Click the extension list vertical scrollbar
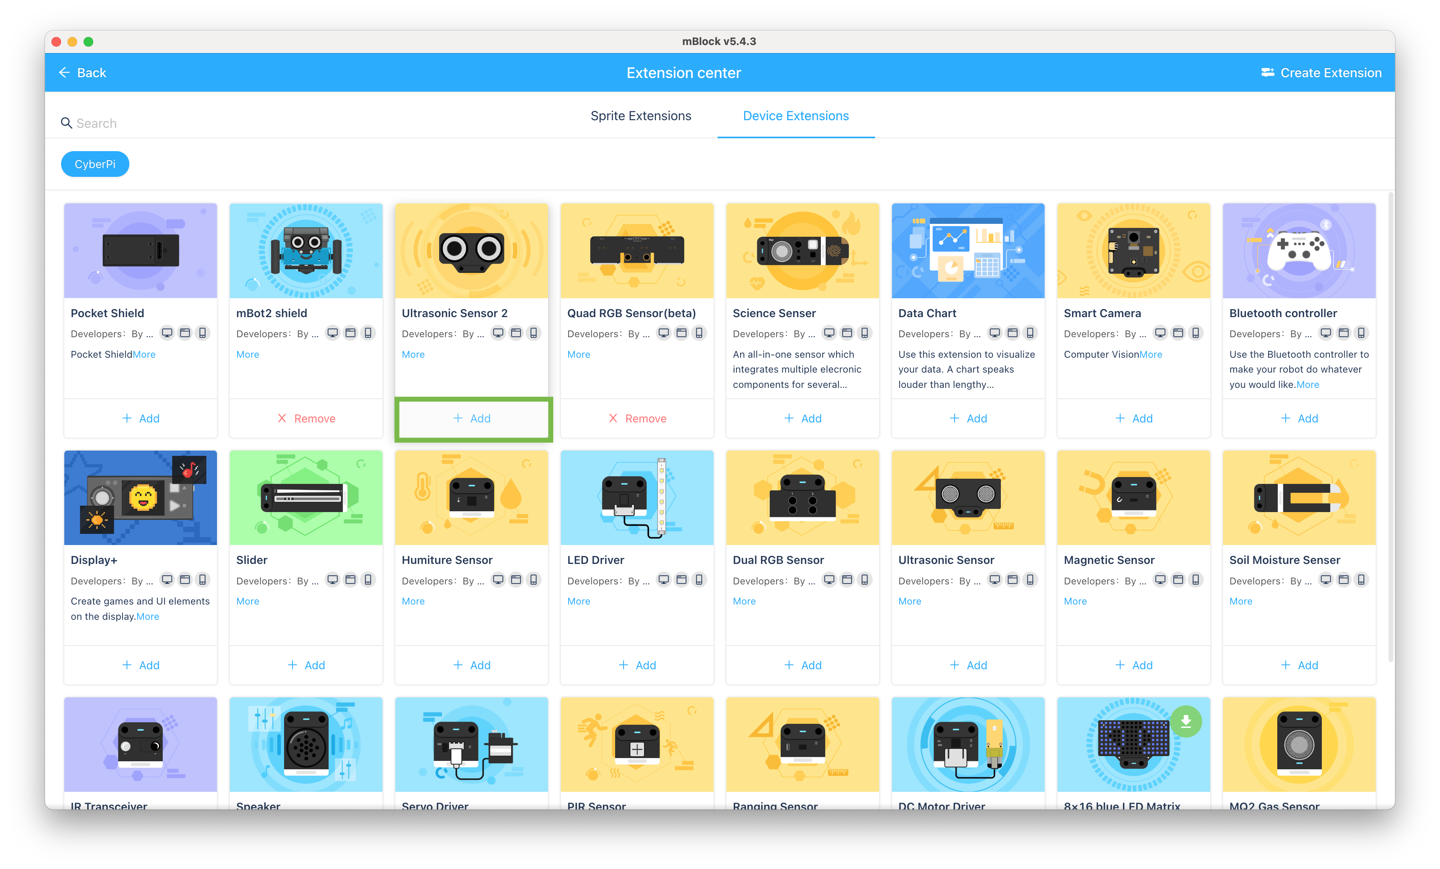 (x=1390, y=427)
